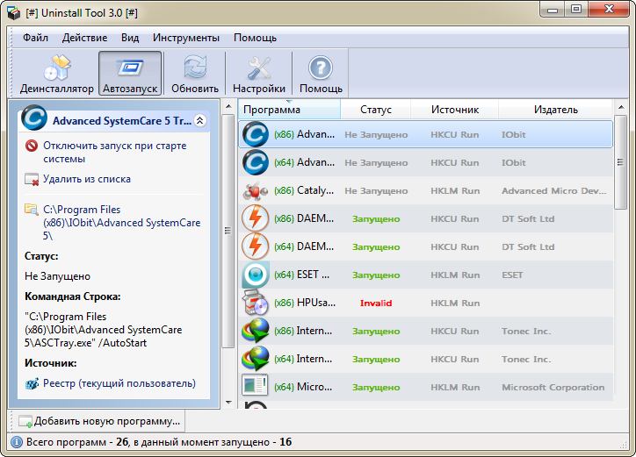This screenshot has height=457, width=636.
Task: Click the registry cube icon beside Реестр
Action: pos(32,383)
